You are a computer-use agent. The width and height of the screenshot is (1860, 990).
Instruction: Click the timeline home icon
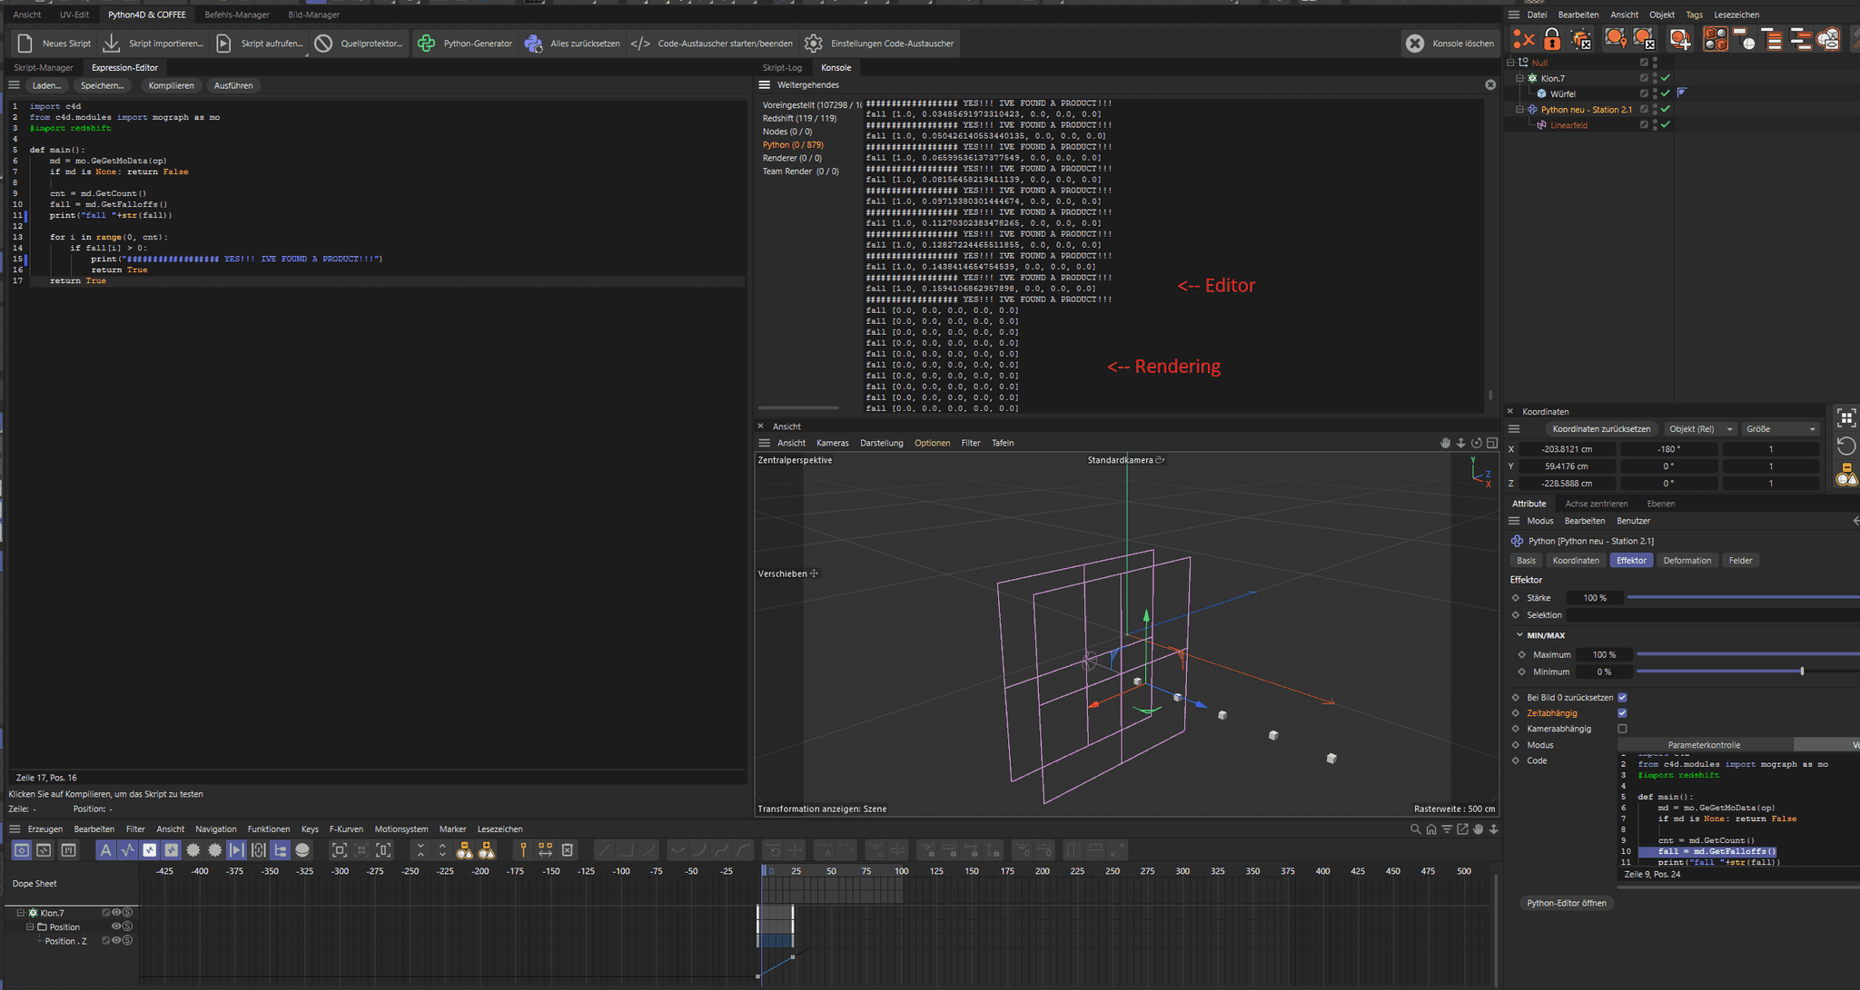pos(1431,828)
